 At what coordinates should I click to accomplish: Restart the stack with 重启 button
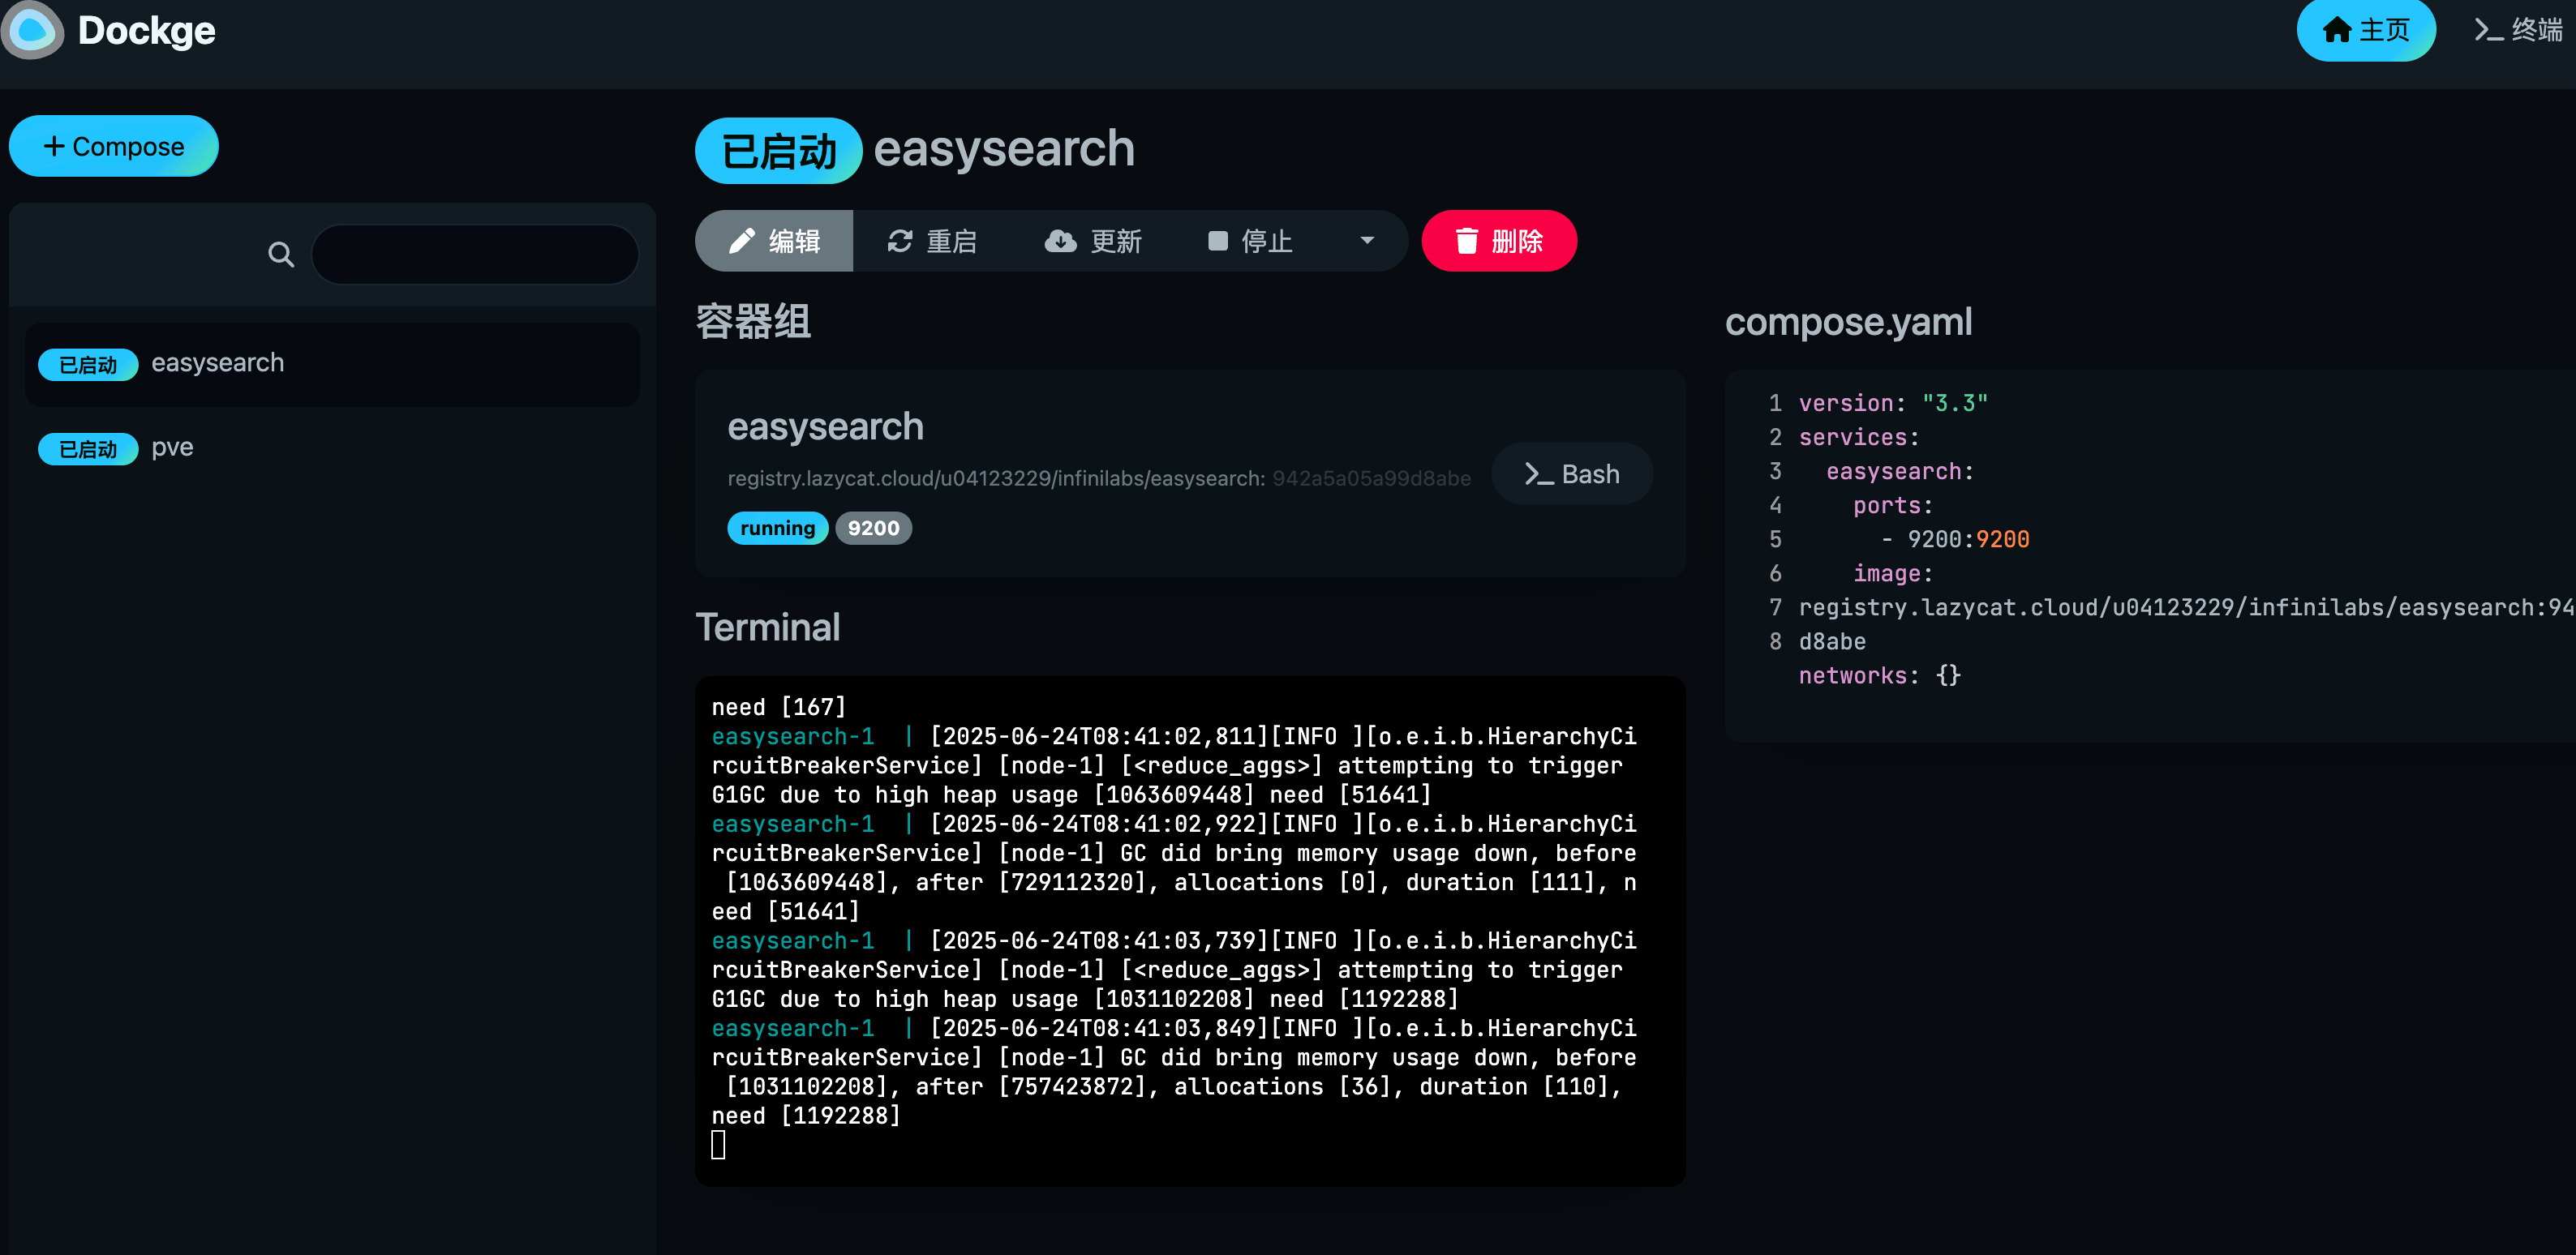[x=932, y=241]
